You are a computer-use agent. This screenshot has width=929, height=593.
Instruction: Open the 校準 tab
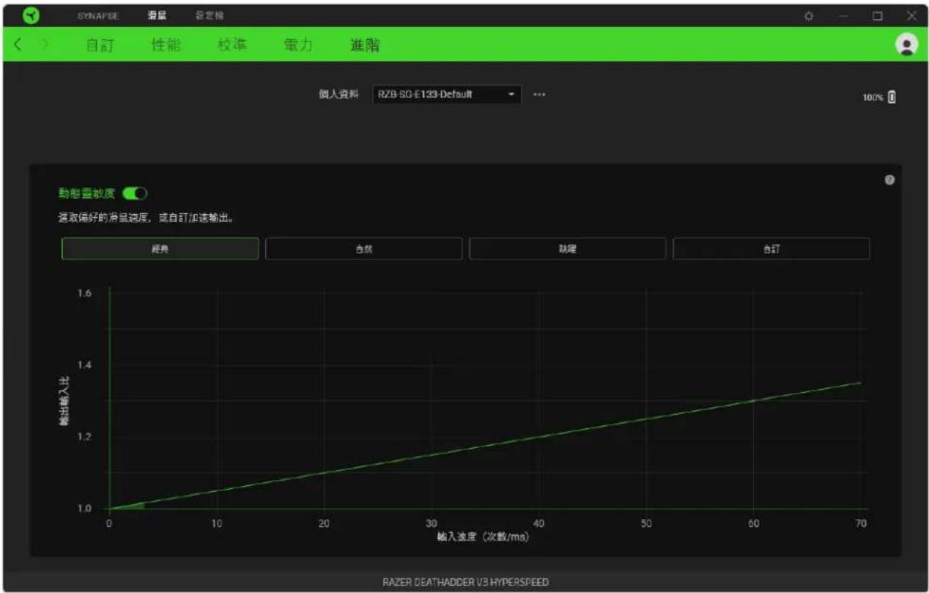[232, 45]
